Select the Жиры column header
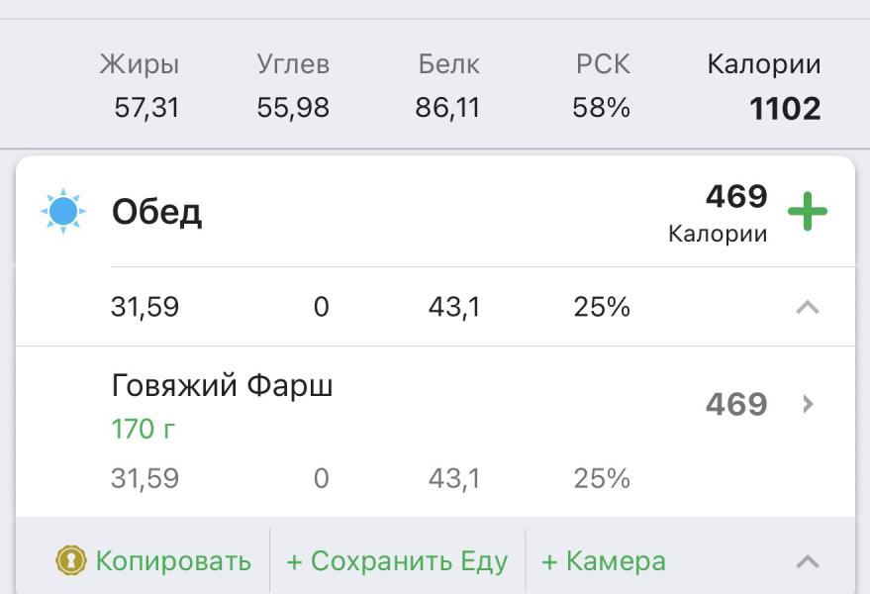 [140, 65]
